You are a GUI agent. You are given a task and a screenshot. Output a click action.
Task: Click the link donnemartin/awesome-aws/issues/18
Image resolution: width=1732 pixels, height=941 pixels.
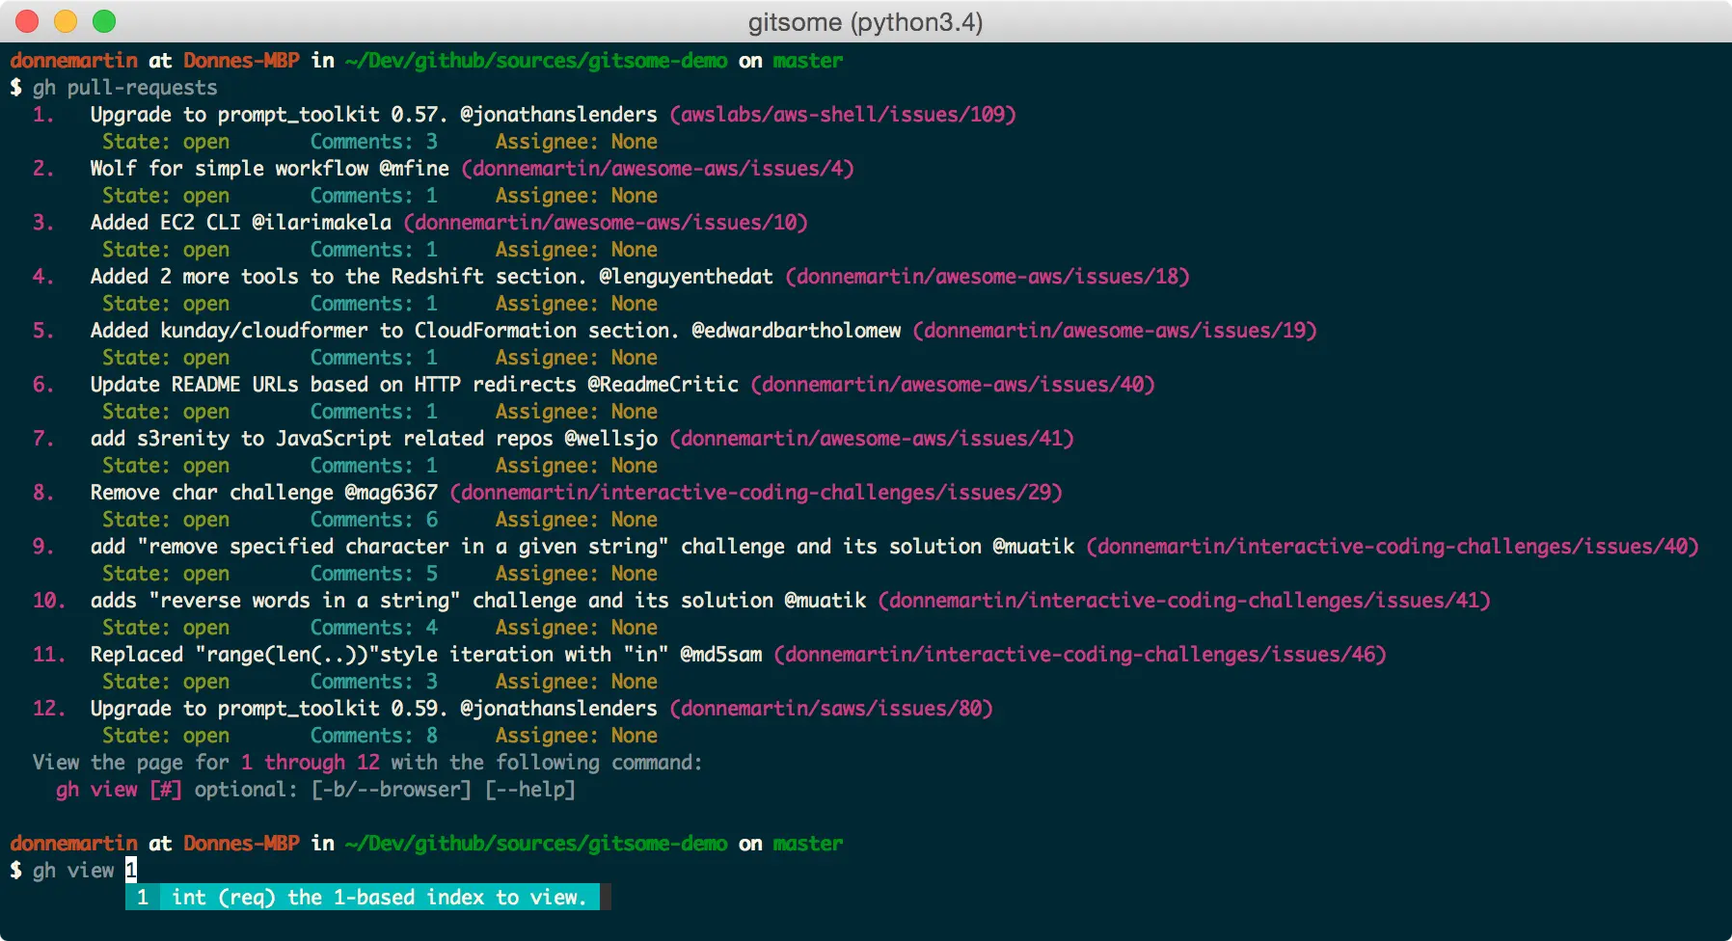(x=988, y=277)
